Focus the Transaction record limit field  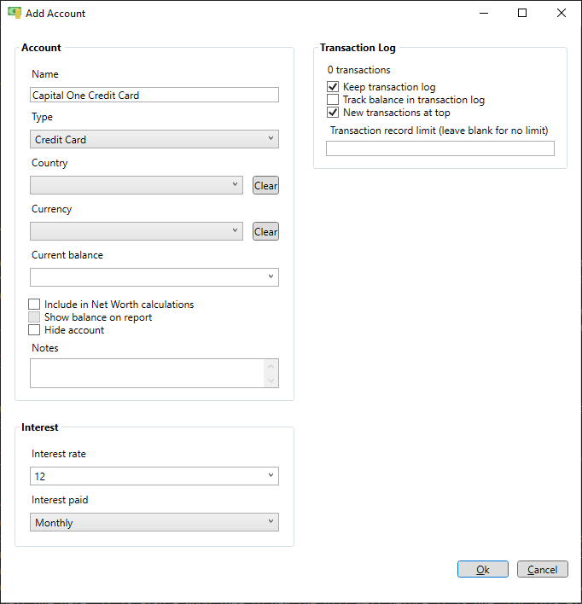click(x=440, y=148)
